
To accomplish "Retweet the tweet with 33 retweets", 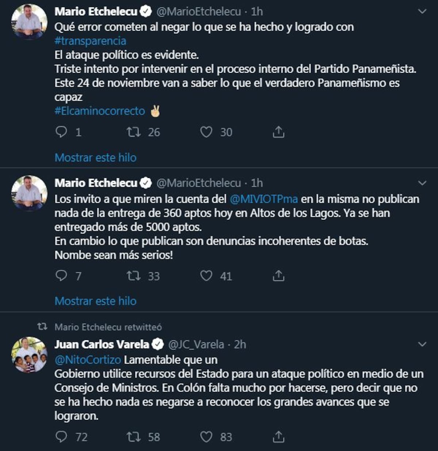I will point(134,276).
